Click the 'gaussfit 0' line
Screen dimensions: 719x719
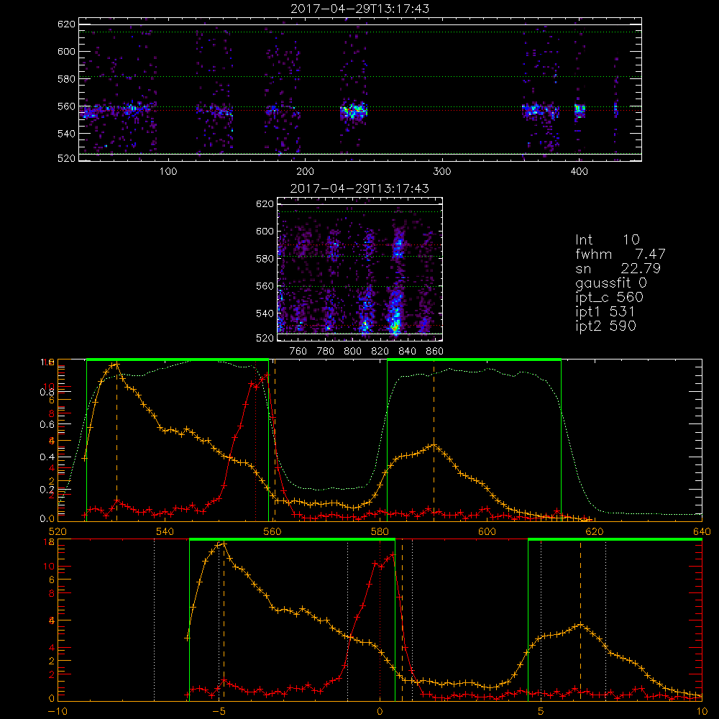pyautogui.click(x=611, y=283)
